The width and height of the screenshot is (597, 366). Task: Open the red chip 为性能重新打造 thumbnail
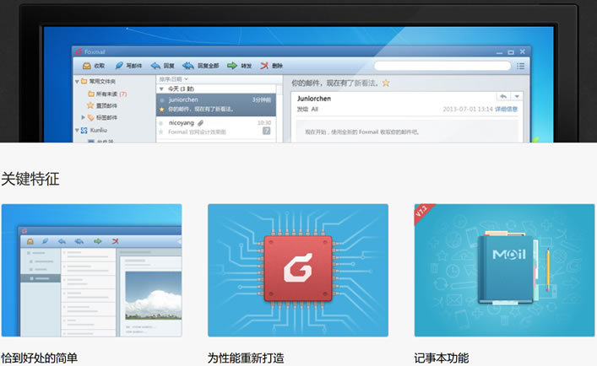[x=298, y=270]
